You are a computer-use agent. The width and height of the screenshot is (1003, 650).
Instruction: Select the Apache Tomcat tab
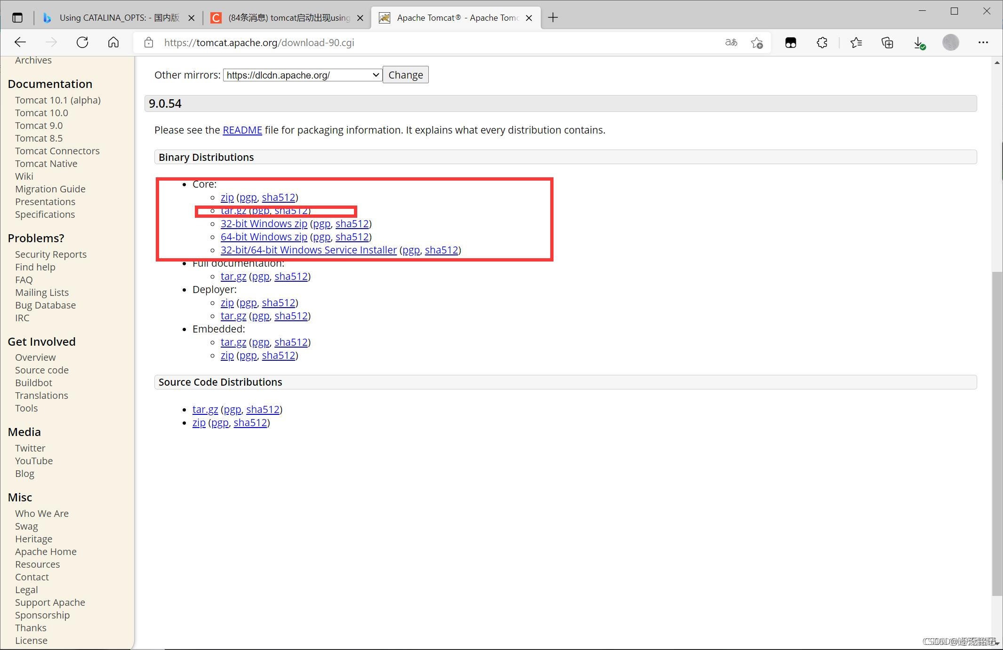(x=457, y=18)
